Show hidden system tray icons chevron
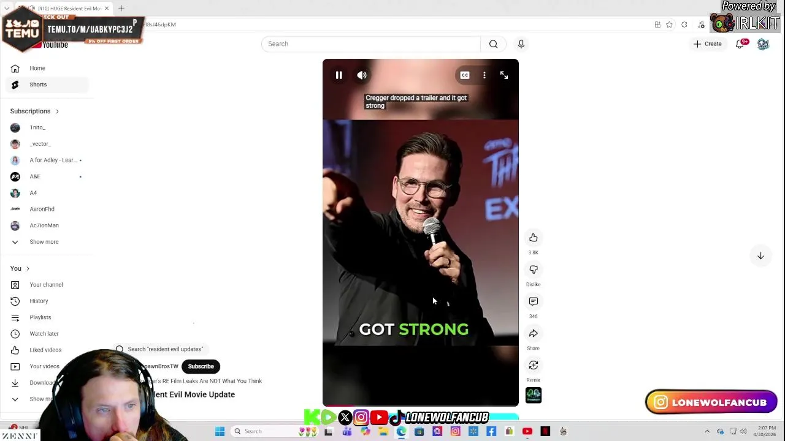The width and height of the screenshot is (785, 441). click(707, 431)
